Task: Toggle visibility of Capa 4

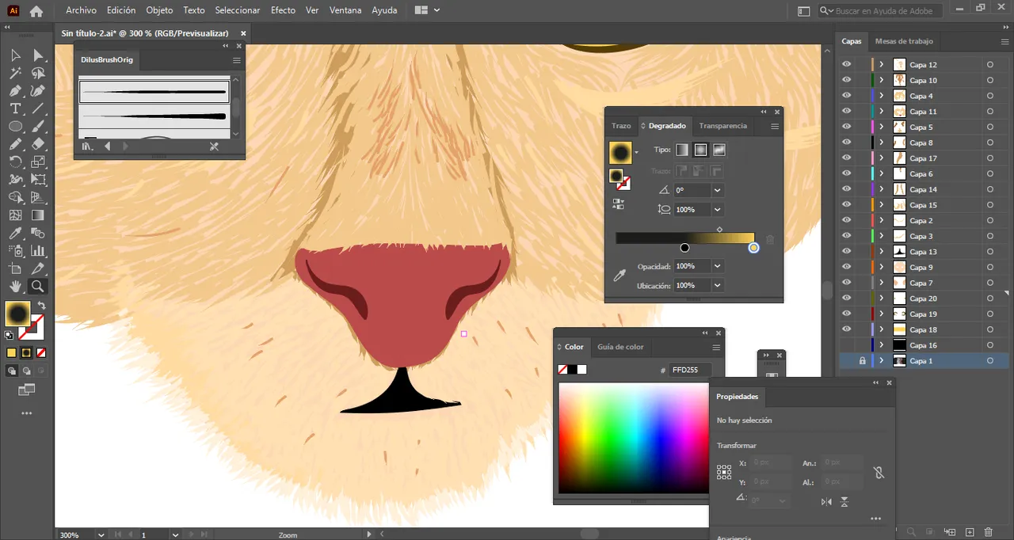Action: coord(847,96)
